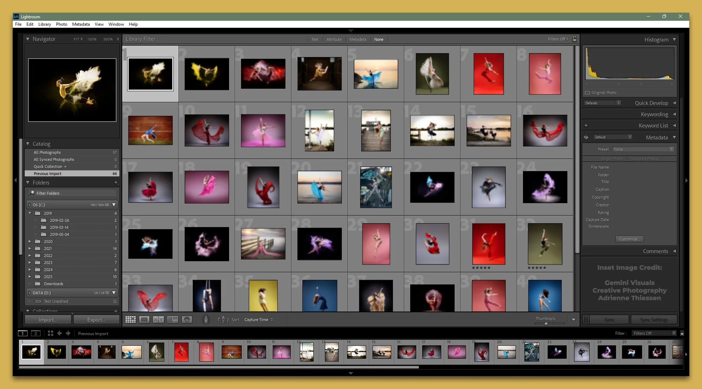Open Sort Capture Time dropdown

259,320
